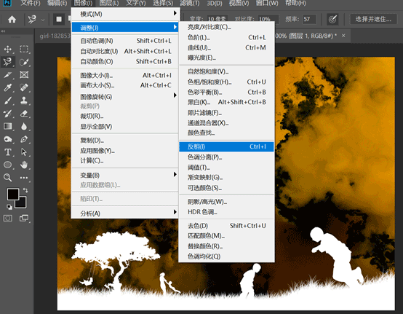Swap foreground and background colors

[25, 190]
